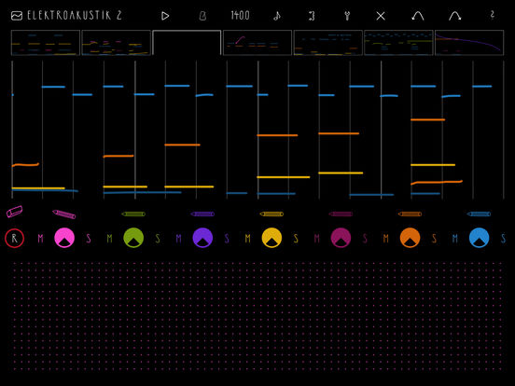Screen dimensions: 515x386
Task: Mute the purple track with M
Action: (x=179, y=239)
